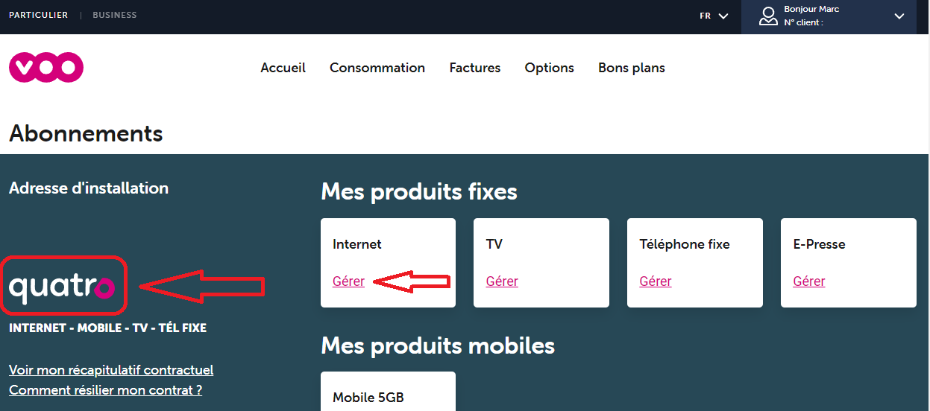Manage the Téléphone fixe product

coord(656,281)
